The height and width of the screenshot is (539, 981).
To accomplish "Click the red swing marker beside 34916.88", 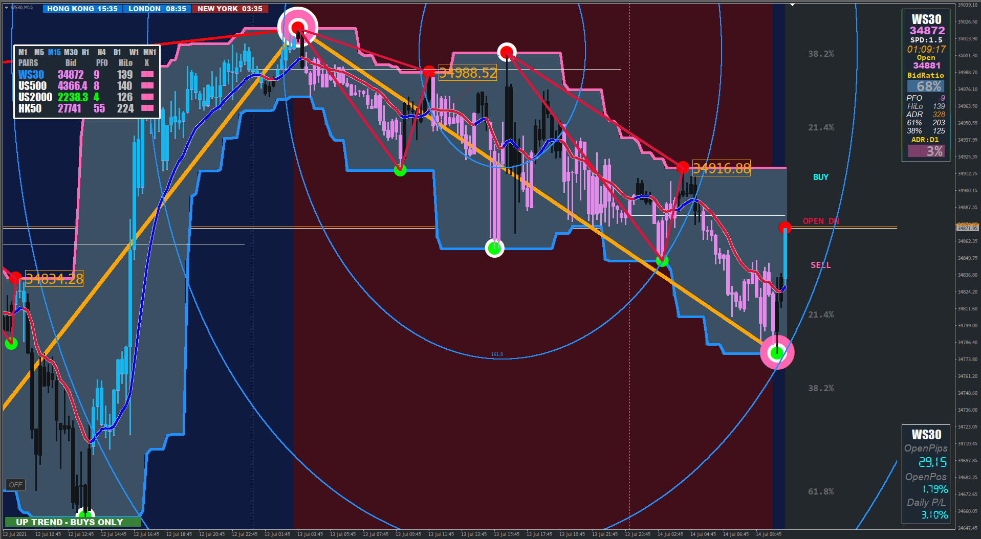I will (x=682, y=168).
